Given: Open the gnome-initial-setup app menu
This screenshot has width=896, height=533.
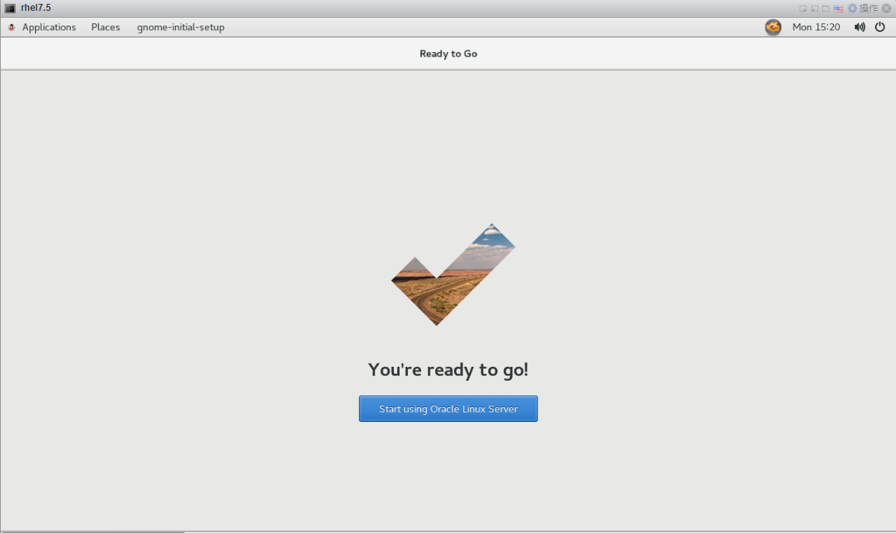Looking at the screenshot, I should (x=180, y=27).
